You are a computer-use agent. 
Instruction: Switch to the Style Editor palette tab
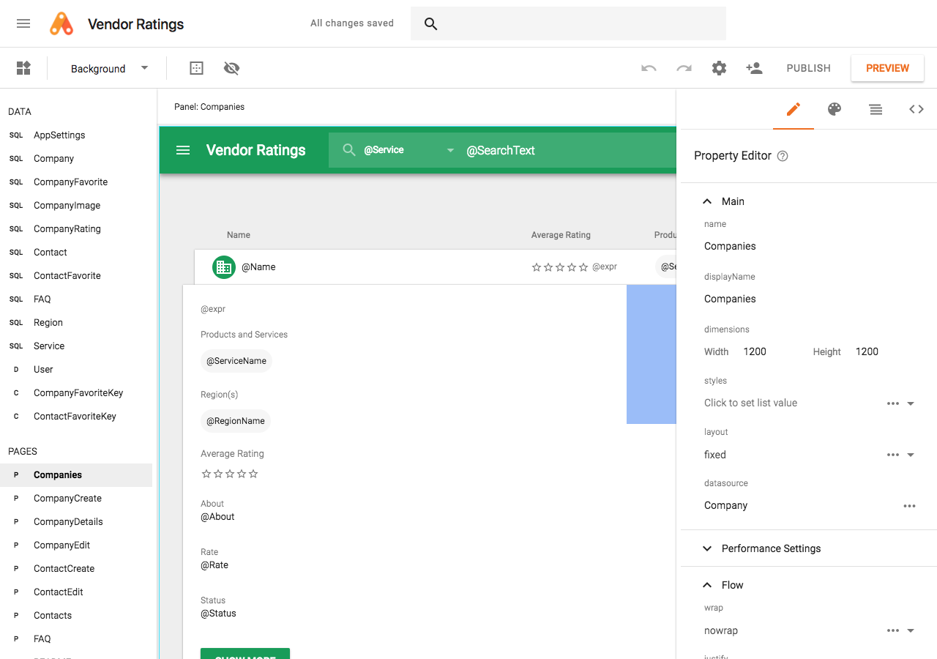835,109
